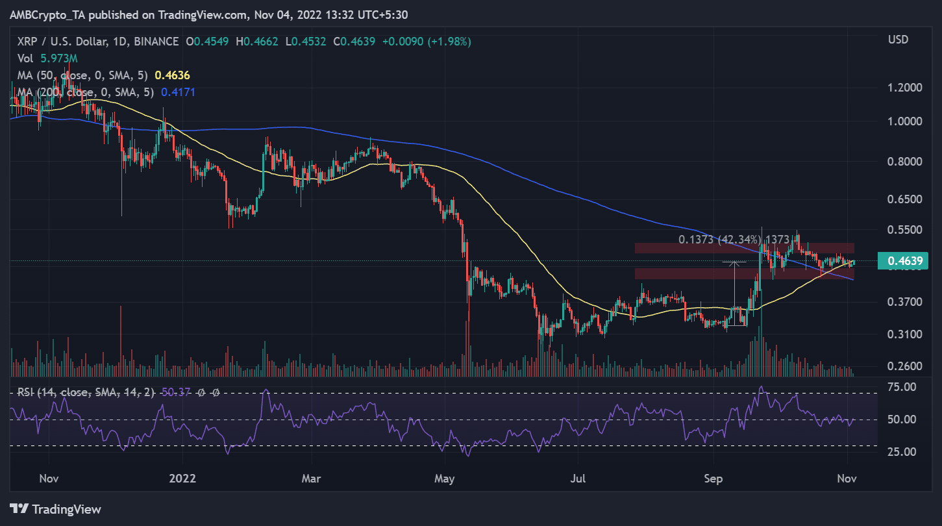Click the open value O0.4549
The width and height of the screenshot is (942, 526).
point(208,42)
